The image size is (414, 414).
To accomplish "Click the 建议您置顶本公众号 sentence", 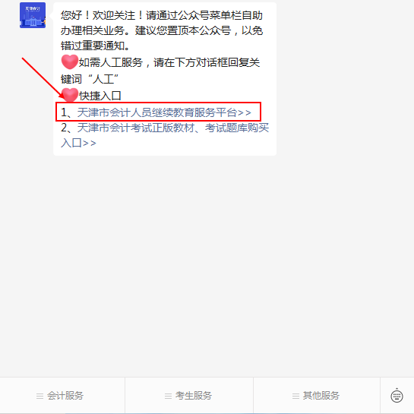I will [x=183, y=30].
